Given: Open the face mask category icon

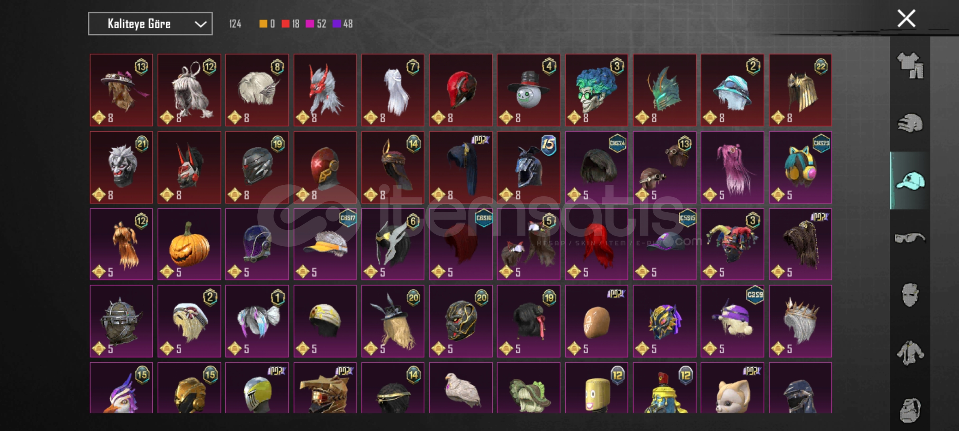Looking at the screenshot, I should click(x=910, y=295).
